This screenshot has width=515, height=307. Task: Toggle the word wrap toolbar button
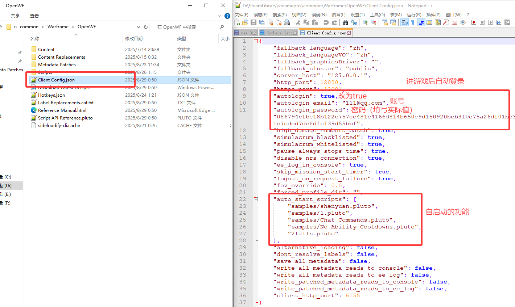point(404,22)
